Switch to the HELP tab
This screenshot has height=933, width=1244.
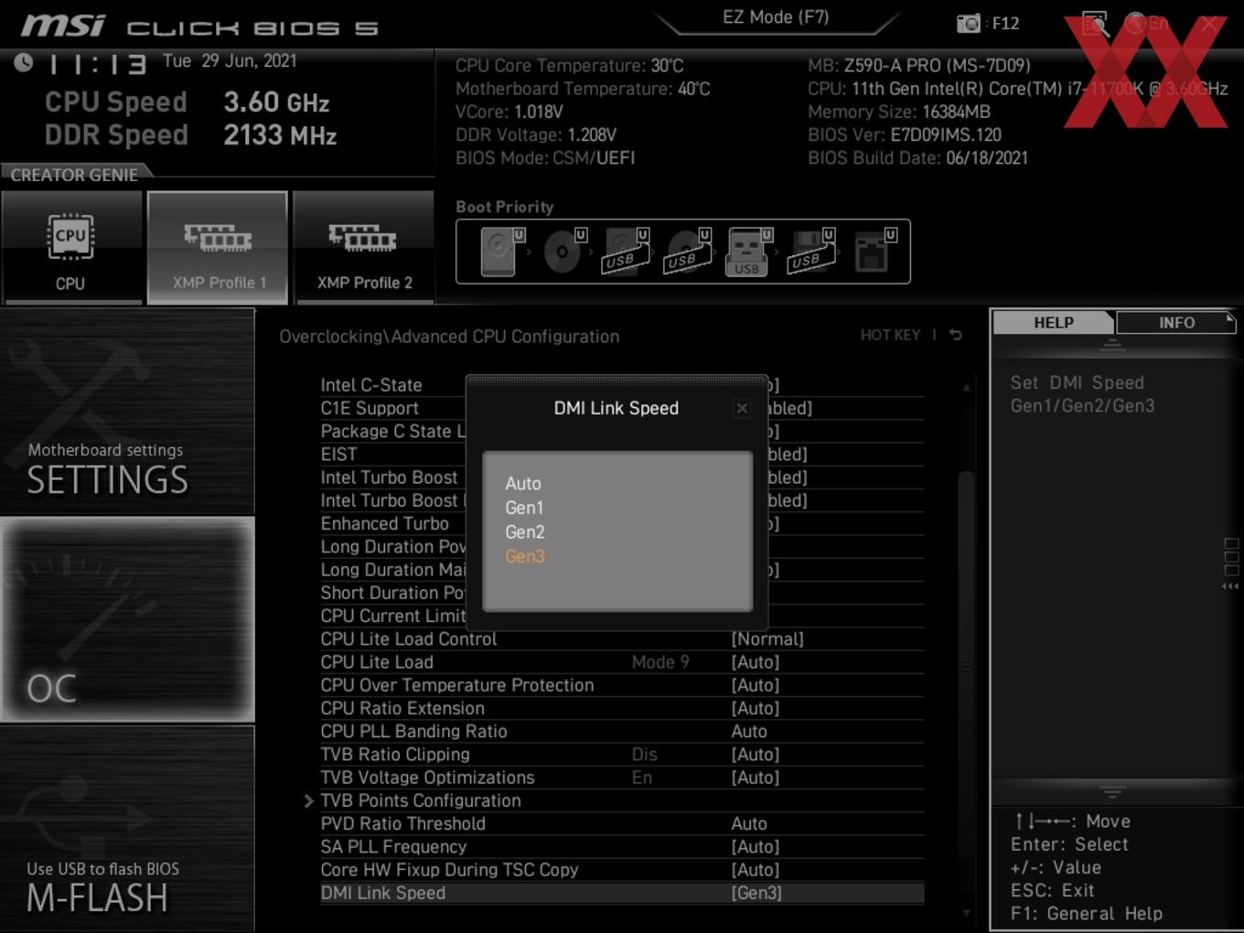tap(1054, 323)
